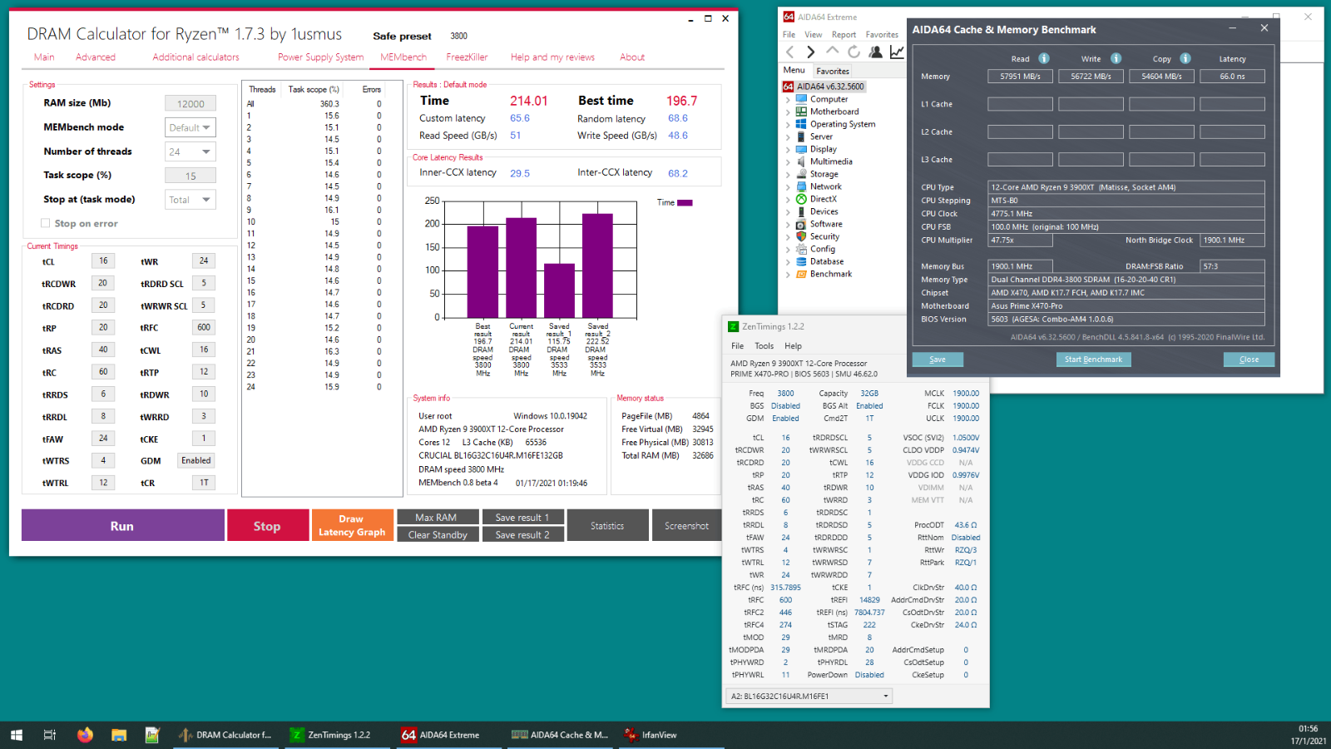Select the Database icon in AIDA64 tree
Viewport: 1331px width, 749px height.
point(801,261)
